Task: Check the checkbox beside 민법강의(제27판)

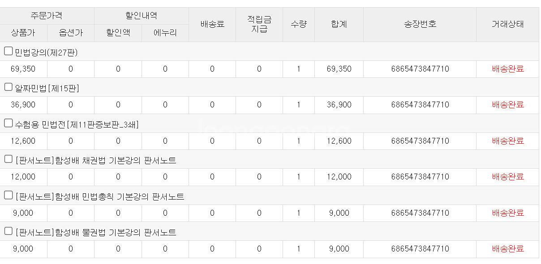Action: pyautogui.click(x=8, y=51)
